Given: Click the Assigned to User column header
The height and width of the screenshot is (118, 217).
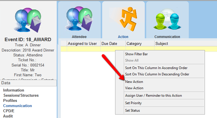Looking at the screenshot, I should click(x=82, y=44).
